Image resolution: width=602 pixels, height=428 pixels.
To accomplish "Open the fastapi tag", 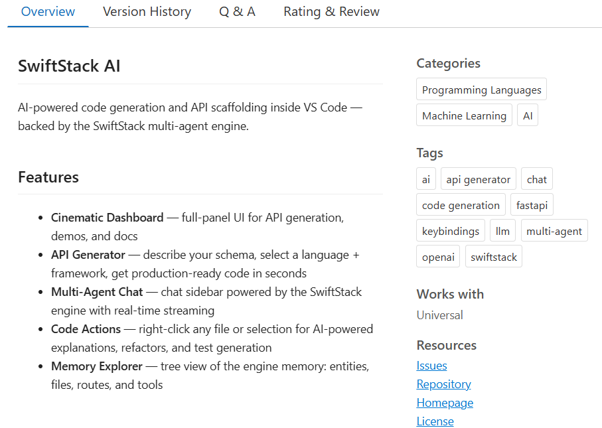I will pos(532,204).
